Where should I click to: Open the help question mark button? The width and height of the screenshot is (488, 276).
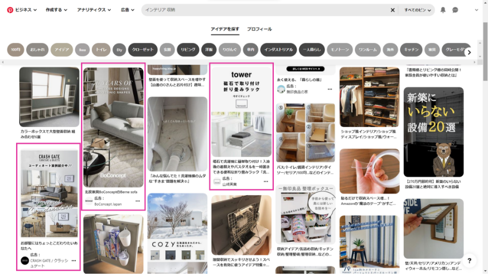coord(469,261)
